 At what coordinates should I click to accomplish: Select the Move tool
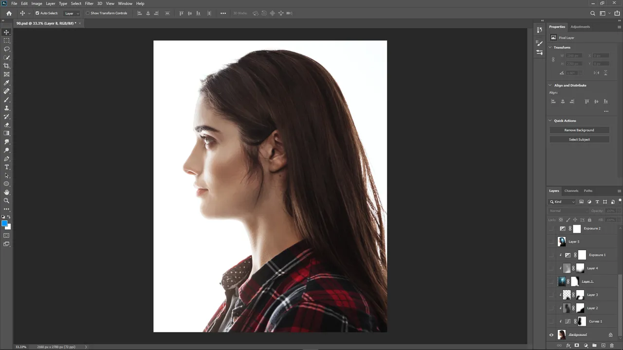pos(6,32)
